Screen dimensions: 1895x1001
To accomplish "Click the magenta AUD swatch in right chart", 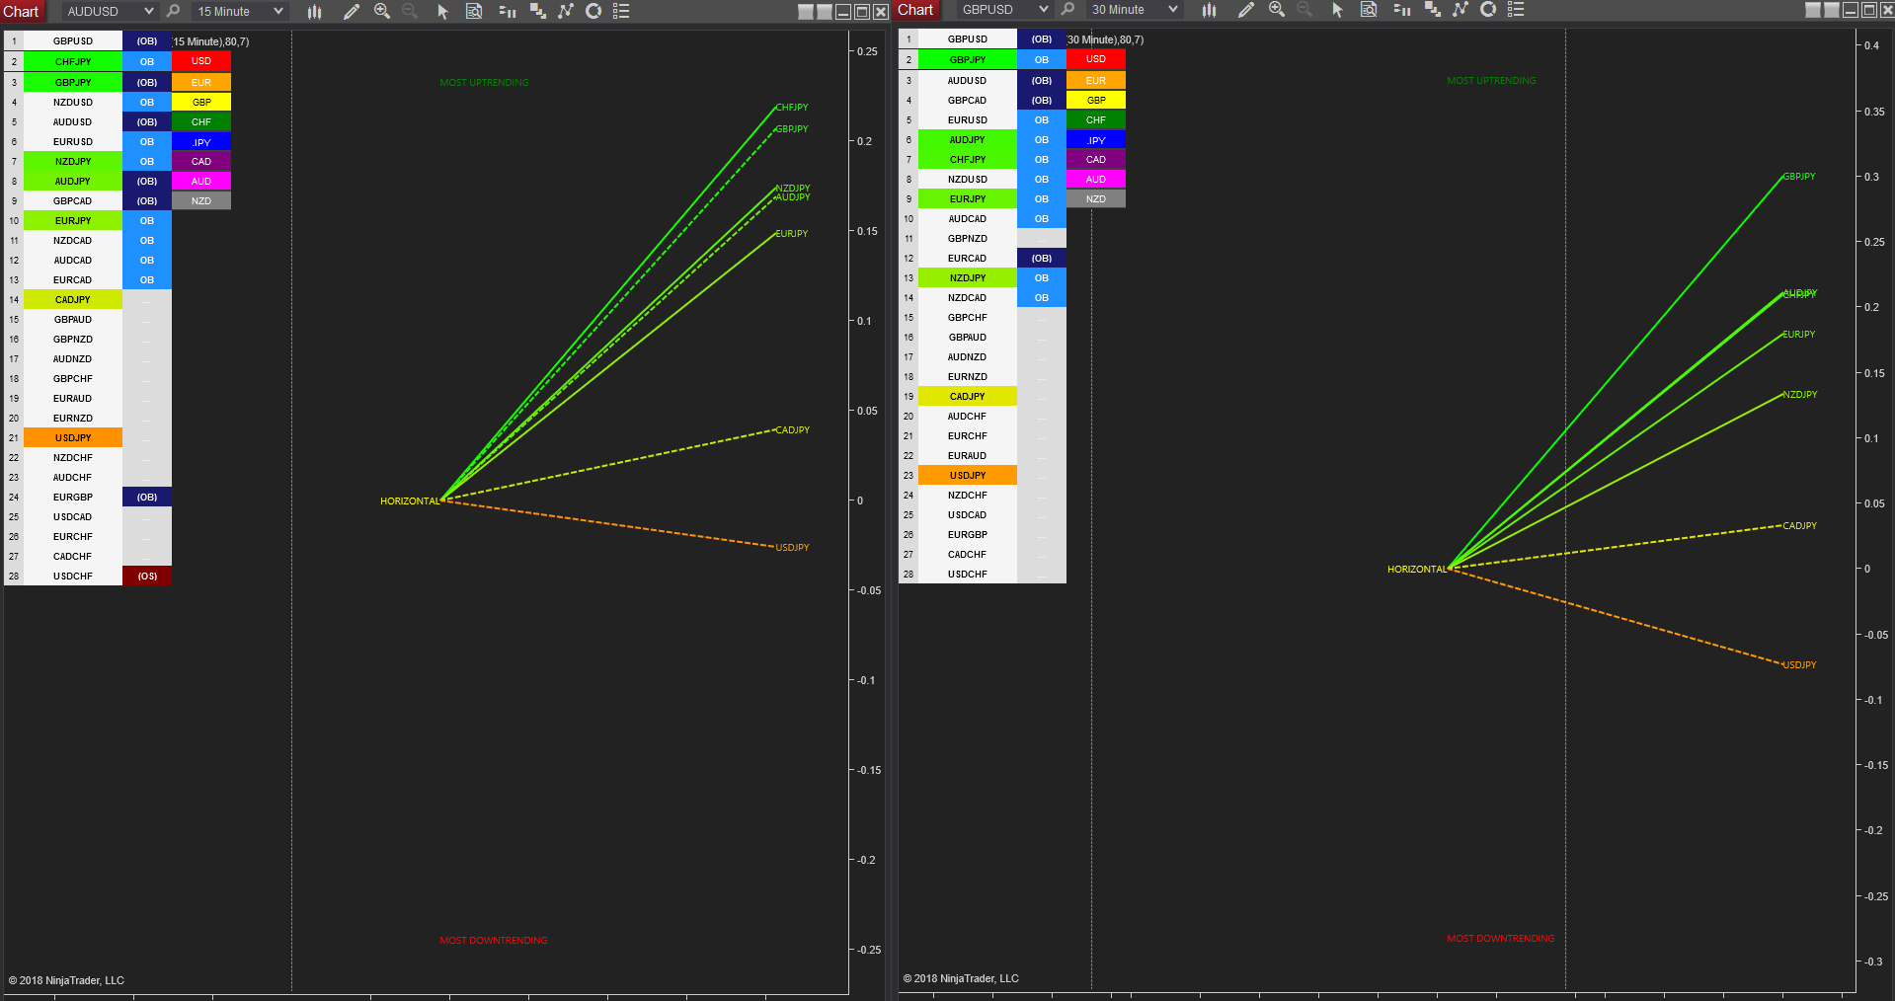I will click(1096, 179).
